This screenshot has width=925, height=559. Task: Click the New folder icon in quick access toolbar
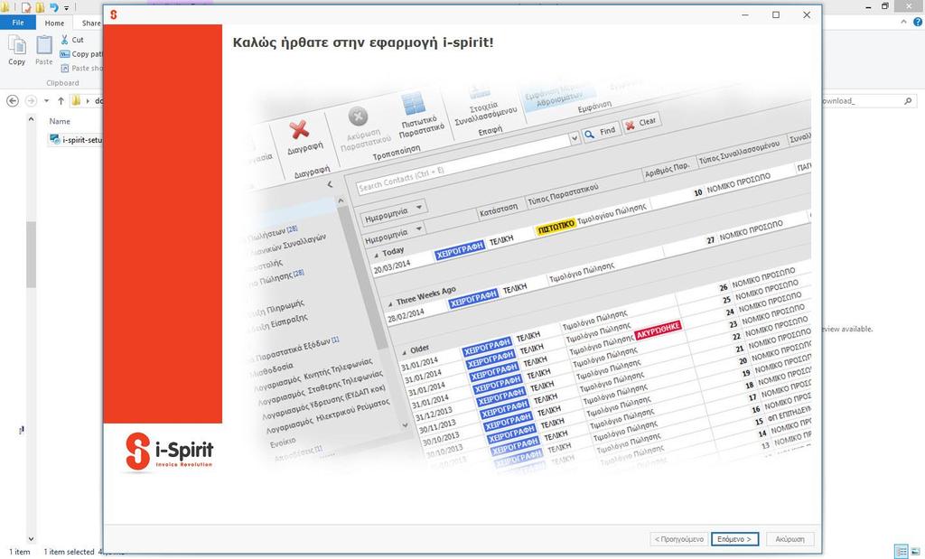pos(40,7)
